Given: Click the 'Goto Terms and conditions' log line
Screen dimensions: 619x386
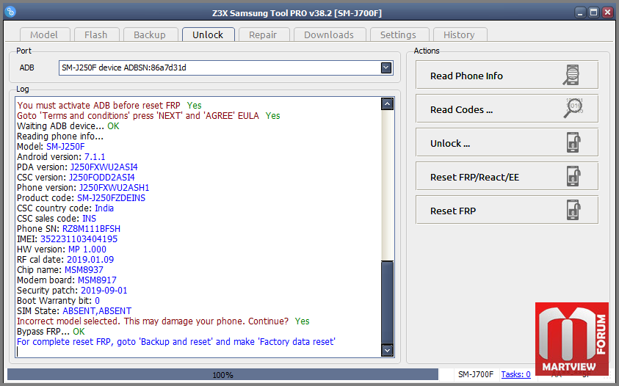Looking at the screenshot, I should pos(148,116).
